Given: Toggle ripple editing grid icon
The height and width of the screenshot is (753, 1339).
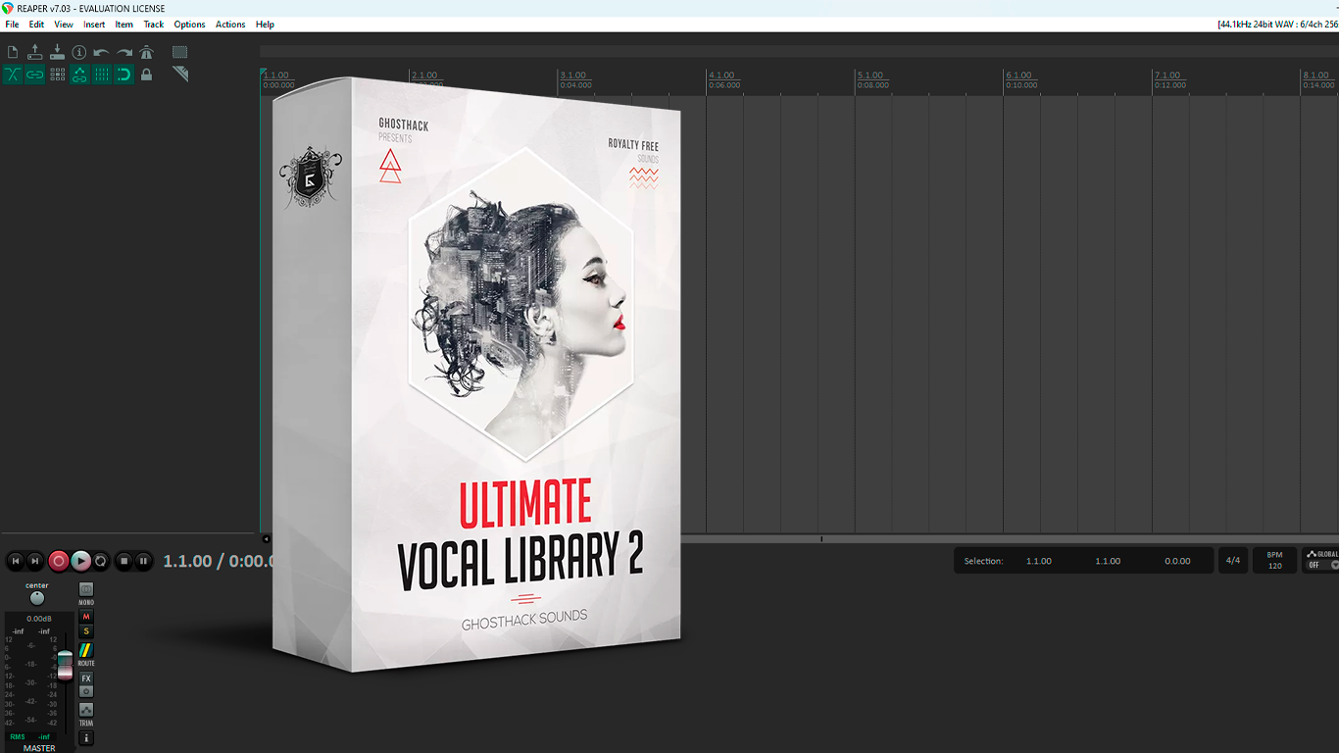Looking at the screenshot, I should [57, 75].
